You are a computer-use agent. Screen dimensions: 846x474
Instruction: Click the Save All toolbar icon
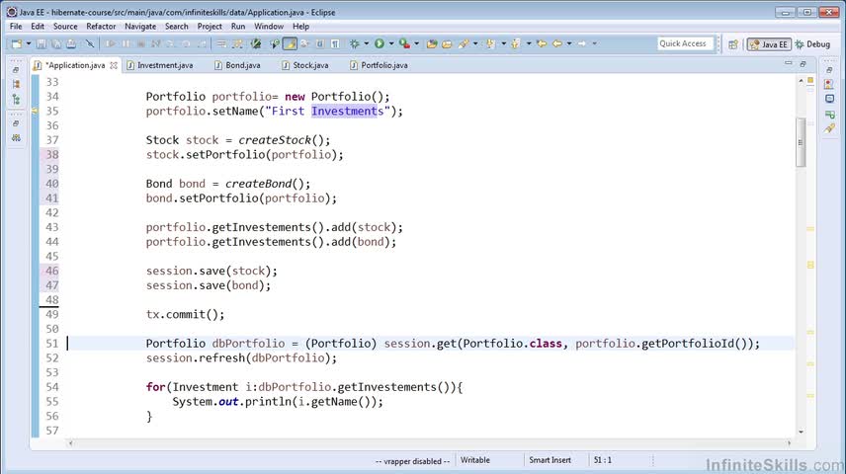(x=56, y=43)
